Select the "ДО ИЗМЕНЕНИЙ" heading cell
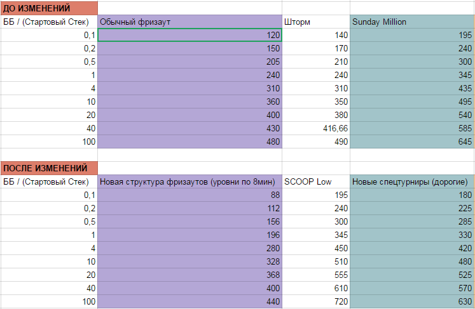 [x=48, y=8]
